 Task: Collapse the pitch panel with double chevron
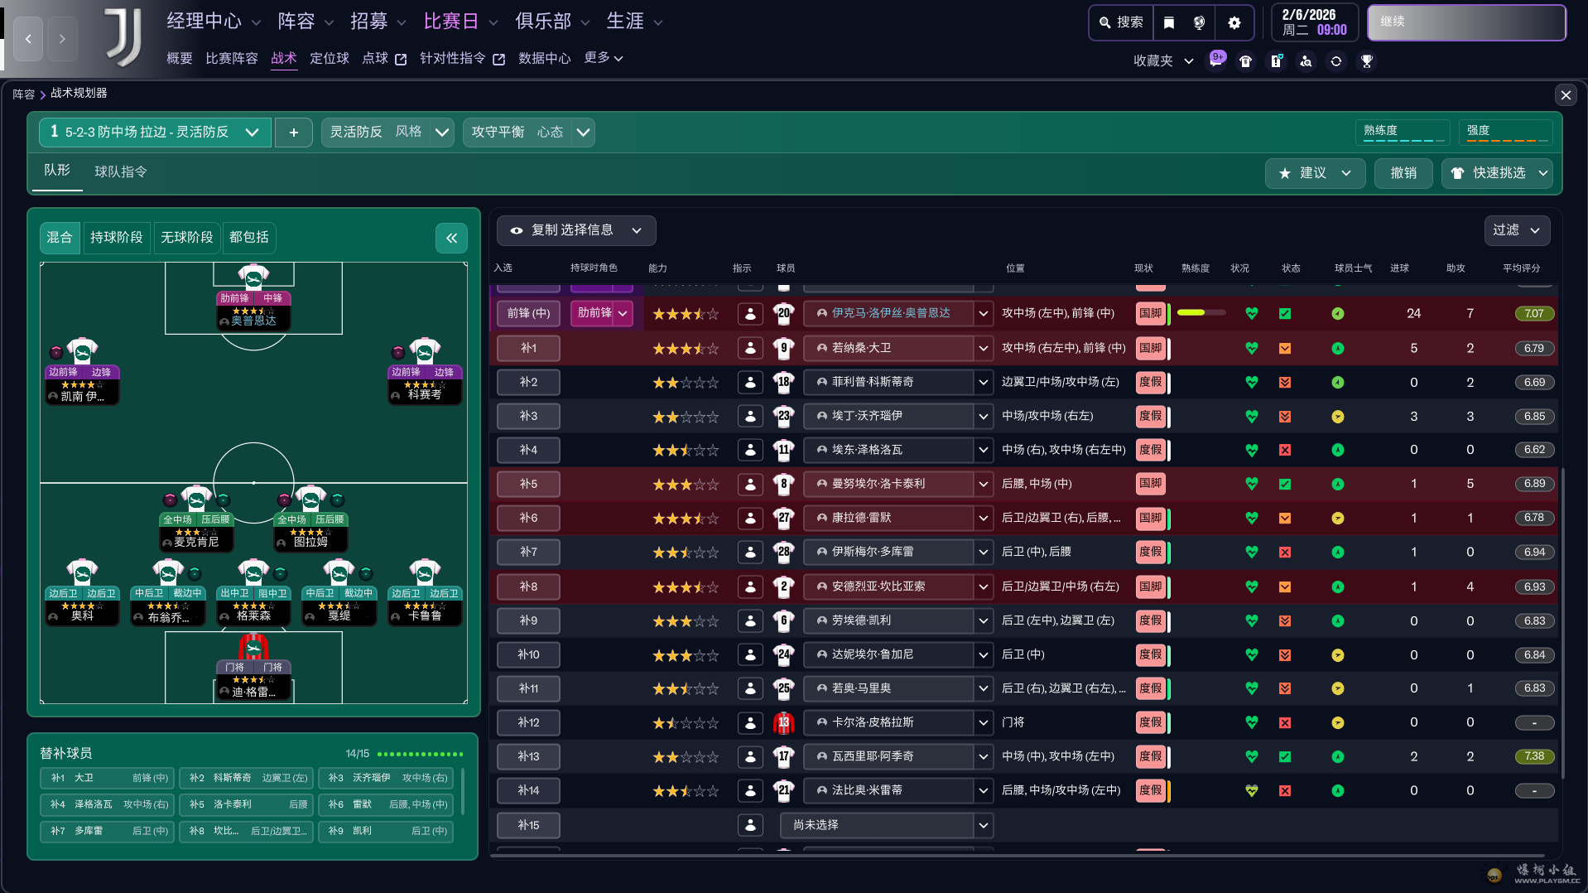coord(451,239)
